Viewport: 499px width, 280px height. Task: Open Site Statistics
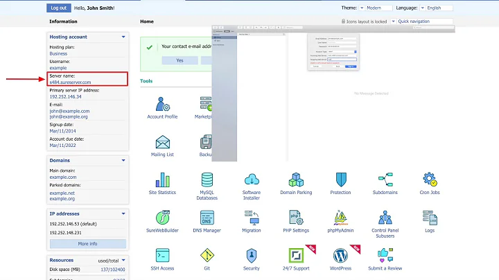point(162,184)
